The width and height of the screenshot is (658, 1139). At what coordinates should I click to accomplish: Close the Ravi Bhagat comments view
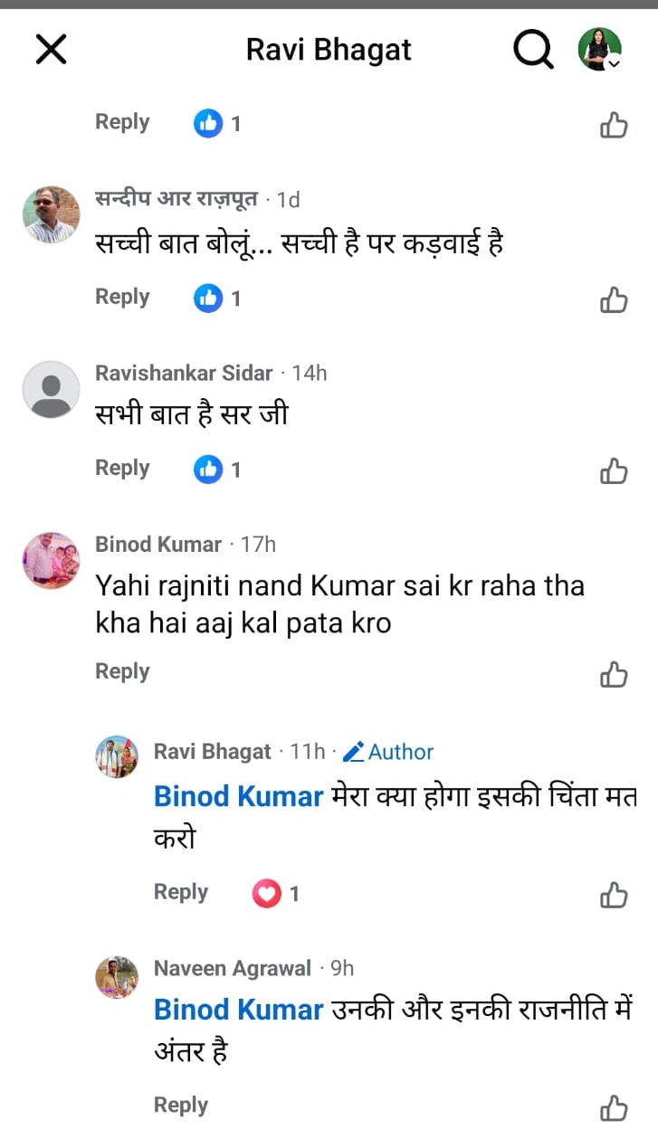coord(51,49)
